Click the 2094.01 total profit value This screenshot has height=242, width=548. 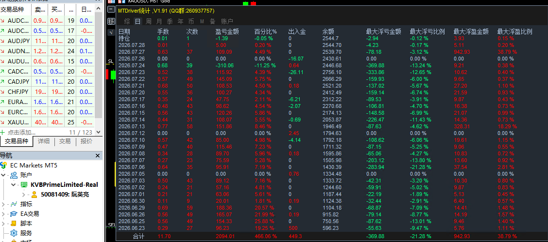point(226,237)
